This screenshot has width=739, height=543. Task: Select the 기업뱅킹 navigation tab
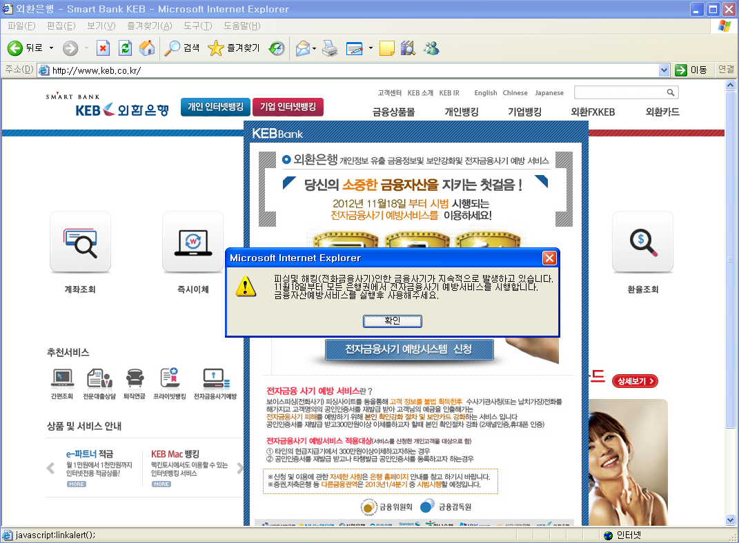(524, 112)
